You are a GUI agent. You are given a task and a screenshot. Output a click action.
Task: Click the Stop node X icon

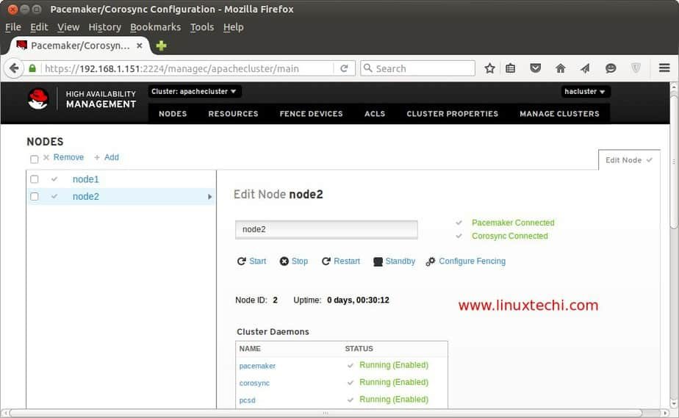(284, 262)
